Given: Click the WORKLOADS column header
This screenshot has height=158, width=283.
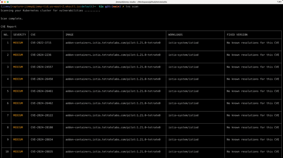Looking at the screenshot, I should point(175,35).
